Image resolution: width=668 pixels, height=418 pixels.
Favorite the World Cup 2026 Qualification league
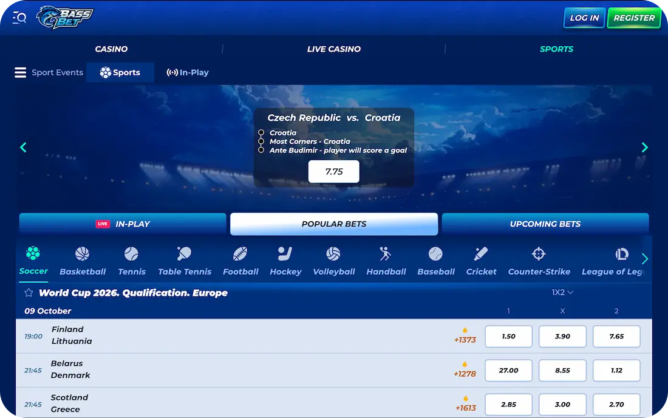[28, 292]
